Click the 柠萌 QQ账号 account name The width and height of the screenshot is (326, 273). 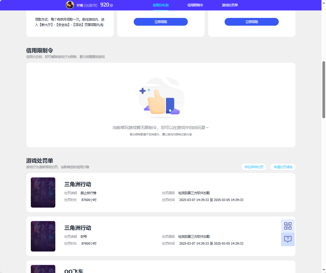click(87, 5)
